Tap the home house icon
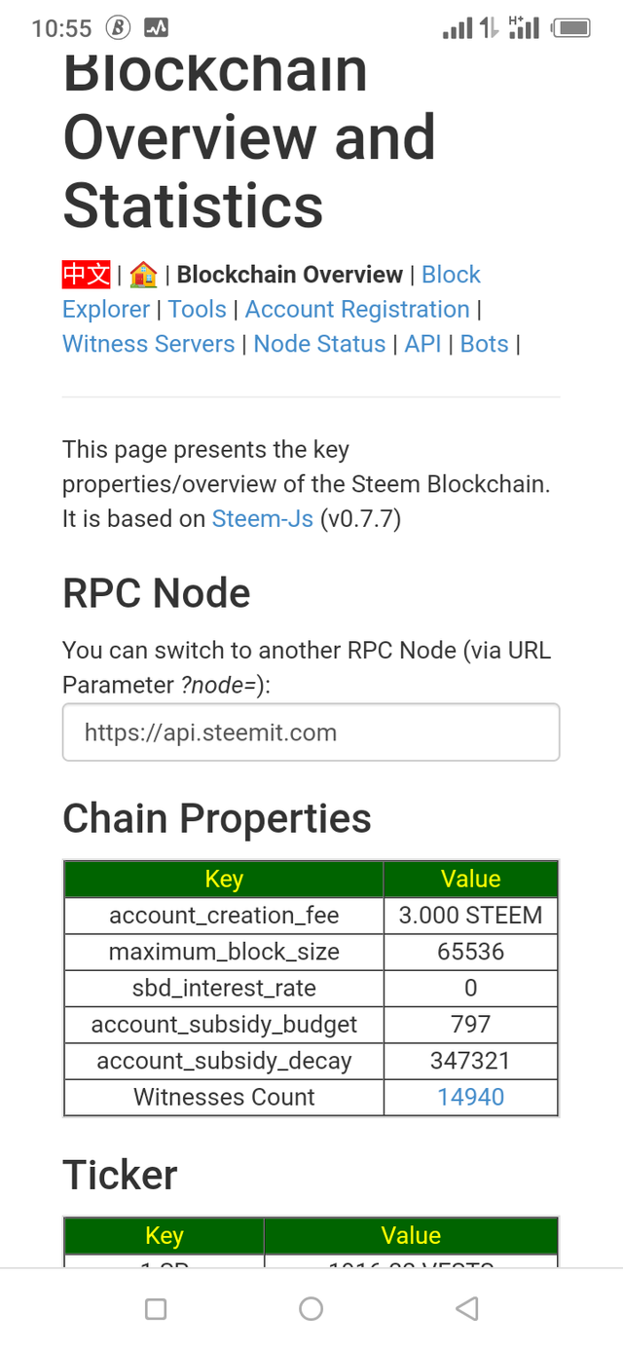 pyautogui.click(x=144, y=275)
